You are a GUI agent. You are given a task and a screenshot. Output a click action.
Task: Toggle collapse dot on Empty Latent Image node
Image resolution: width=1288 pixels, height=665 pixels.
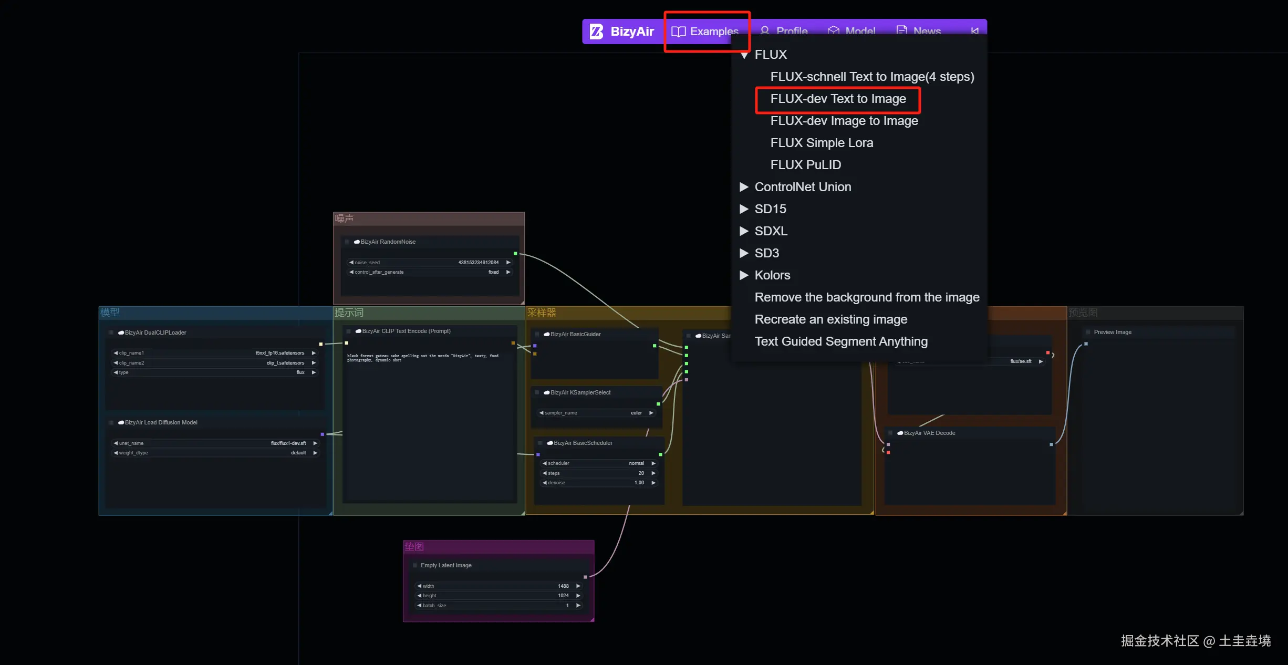click(x=415, y=565)
